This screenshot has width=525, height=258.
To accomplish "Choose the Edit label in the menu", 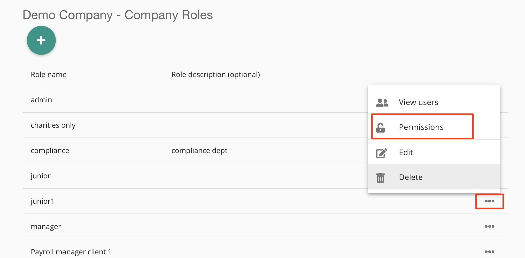I will point(406,153).
